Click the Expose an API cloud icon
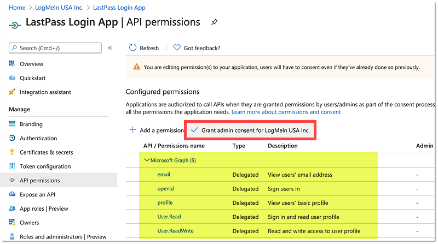This screenshot has width=438, height=244. coord(12,194)
